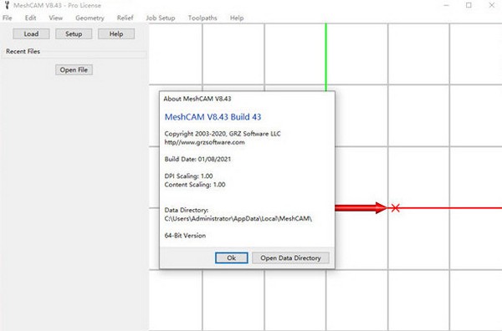The width and height of the screenshot is (502, 331).
Task: Click the DPI Scaling: 1.00 text
Action: [188, 176]
